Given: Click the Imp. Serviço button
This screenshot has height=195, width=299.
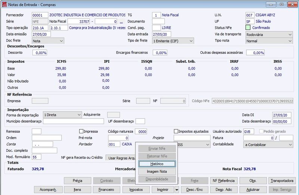Looking at the screenshot, I should (282, 190).
